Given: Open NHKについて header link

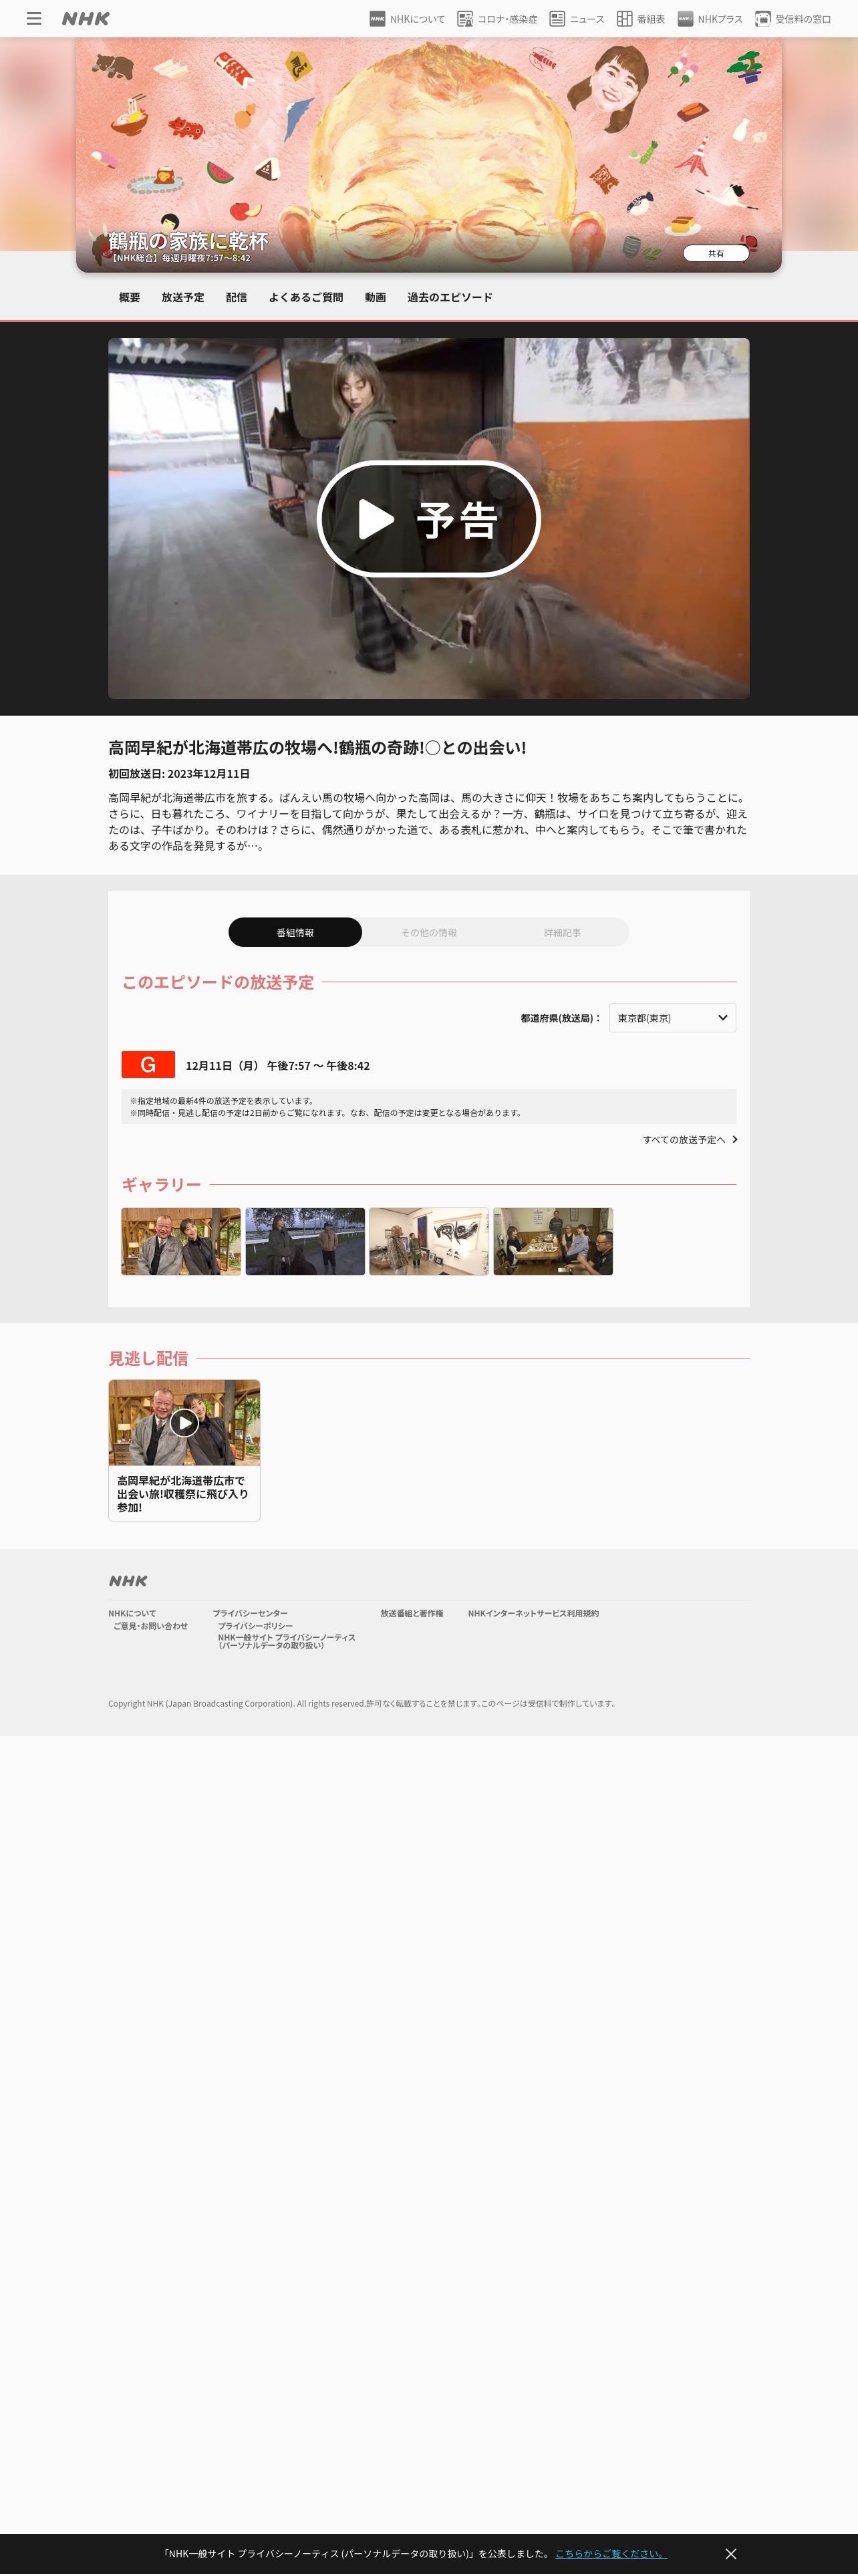Looking at the screenshot, I should coord(406,19).
